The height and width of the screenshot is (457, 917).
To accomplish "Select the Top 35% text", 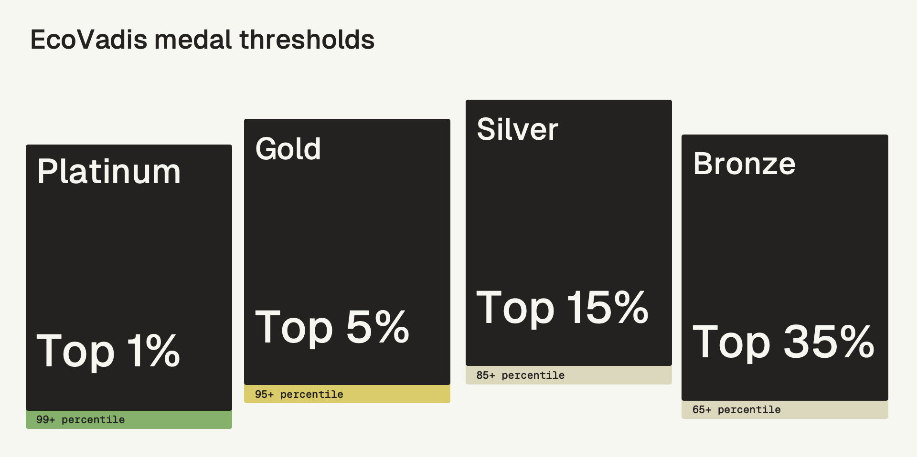I will pyautogui.click(x=783, y=342).
